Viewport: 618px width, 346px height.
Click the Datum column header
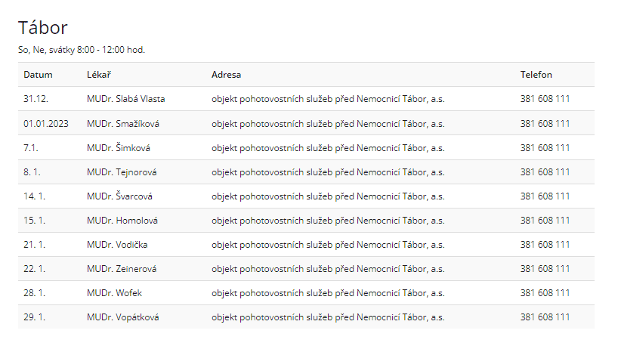click(x=38, y=75)
